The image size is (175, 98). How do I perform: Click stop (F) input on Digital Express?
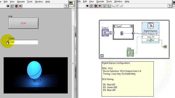point(150,37)
